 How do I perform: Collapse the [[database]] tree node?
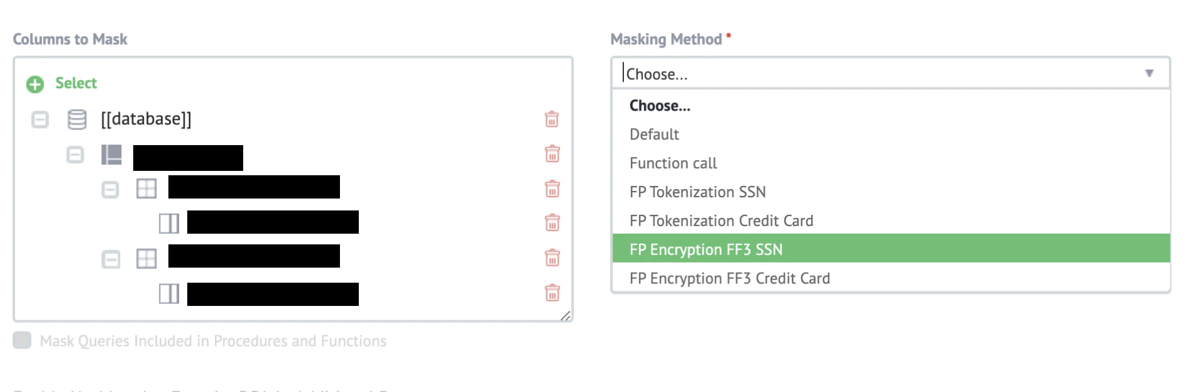click(40, 119)
